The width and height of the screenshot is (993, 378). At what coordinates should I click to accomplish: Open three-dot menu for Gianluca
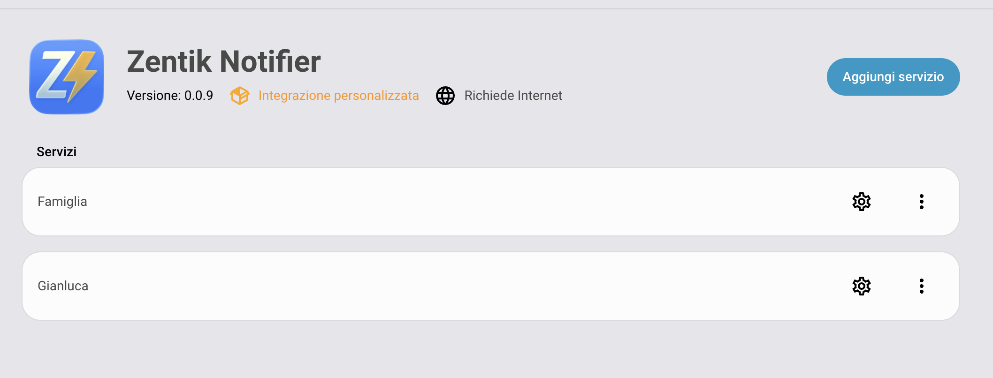pos(921,286)
